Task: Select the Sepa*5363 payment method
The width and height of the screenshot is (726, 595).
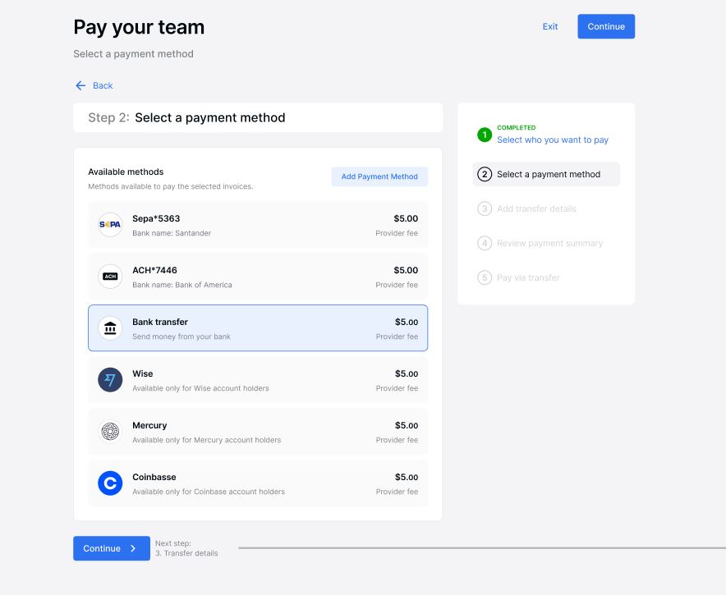Action: pyautogui.click(x=258, y=225)
